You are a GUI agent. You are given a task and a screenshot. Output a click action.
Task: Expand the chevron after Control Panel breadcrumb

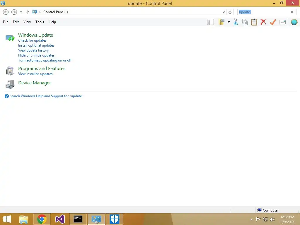click(x=68, y=12)
